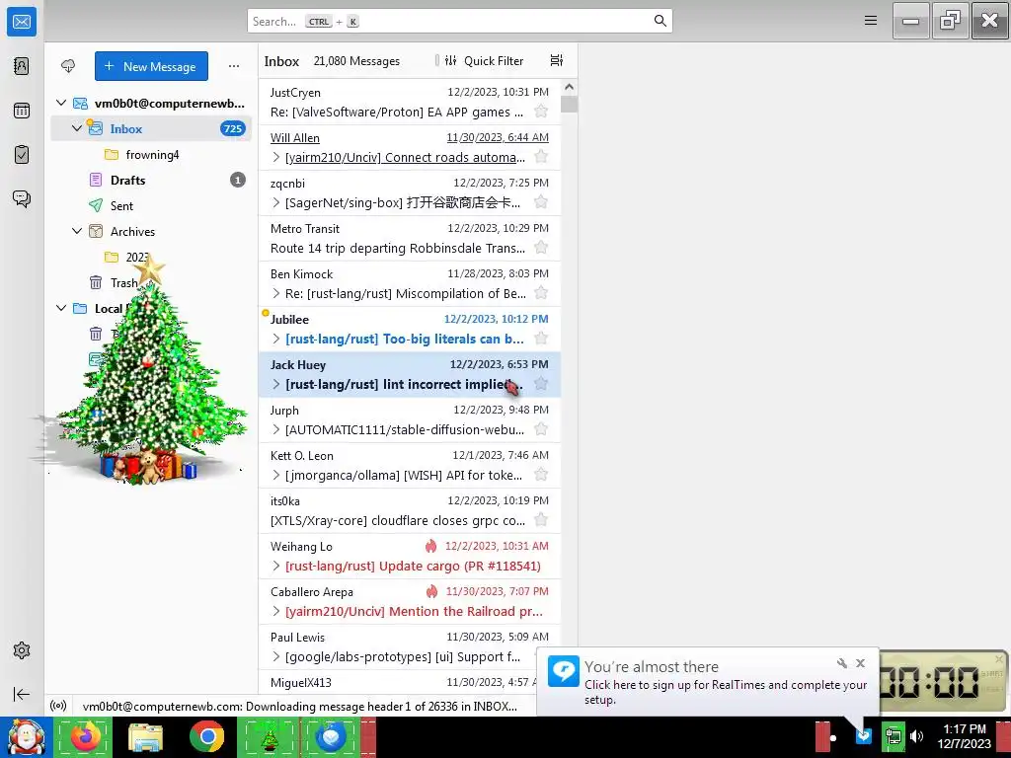
Task: Click the network tray icon
Action: (893, 736)
